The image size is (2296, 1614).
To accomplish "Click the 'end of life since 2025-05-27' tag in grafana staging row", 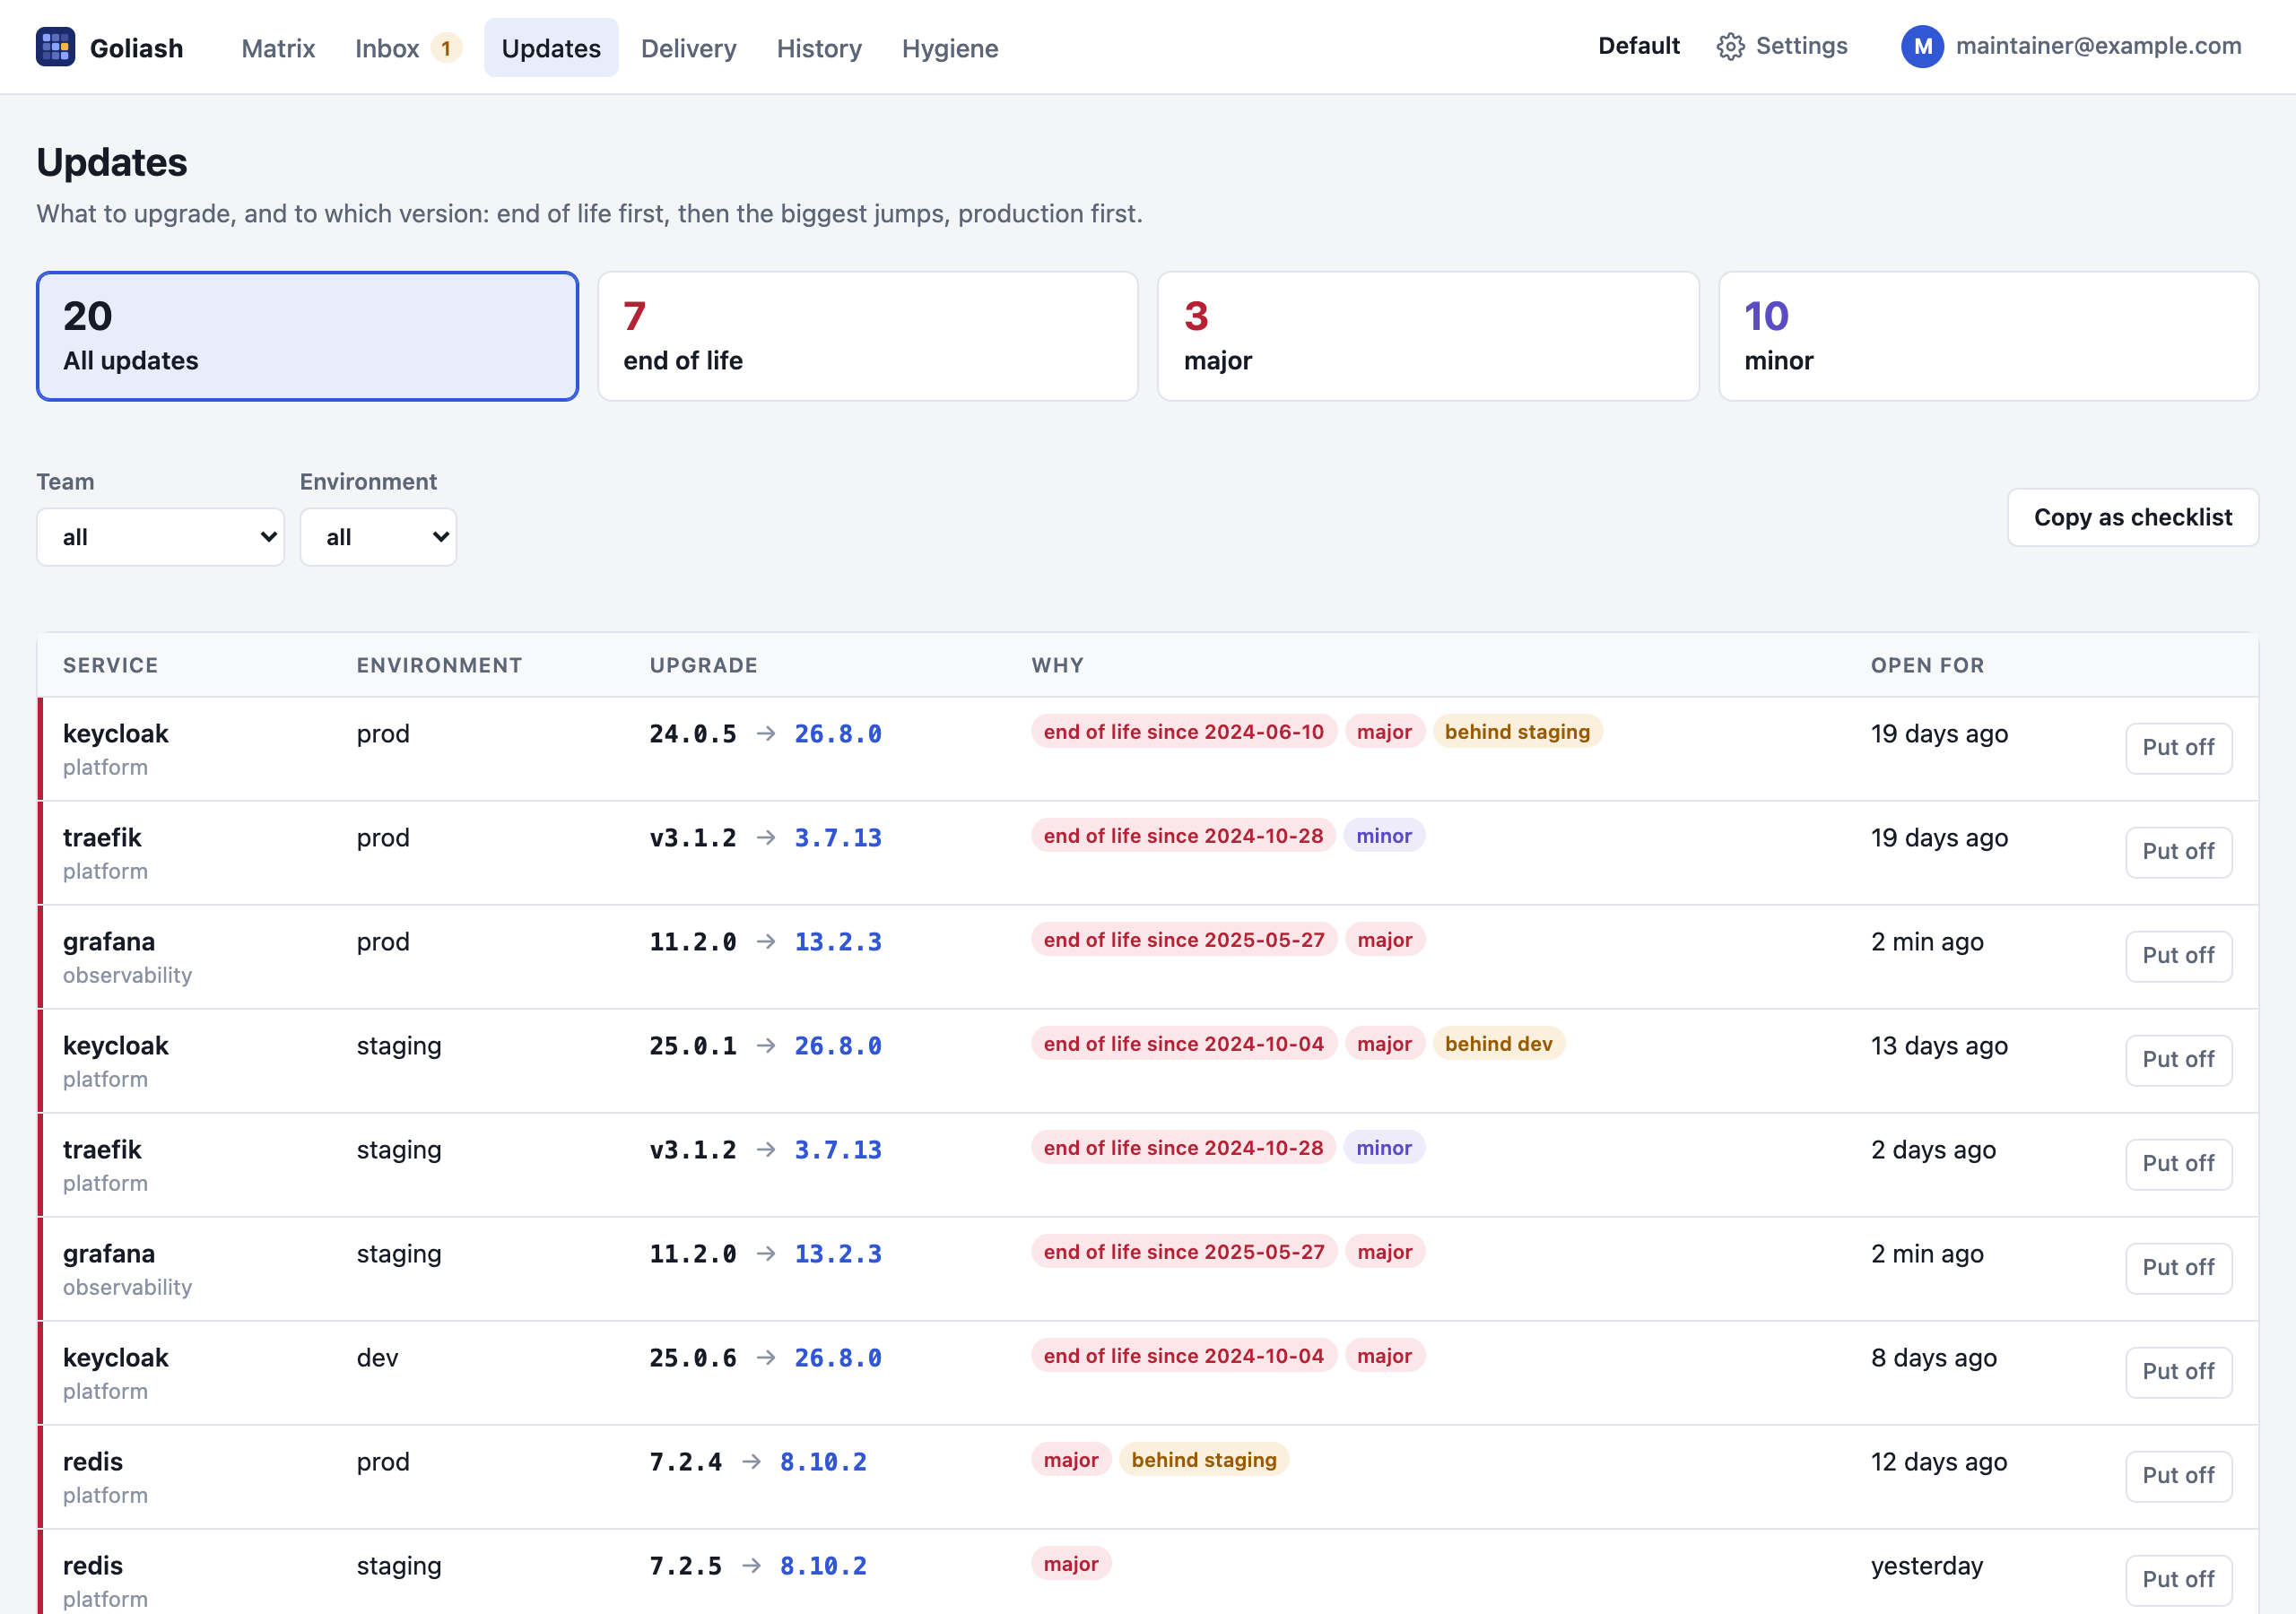I will click(x=1183, y=1252).
